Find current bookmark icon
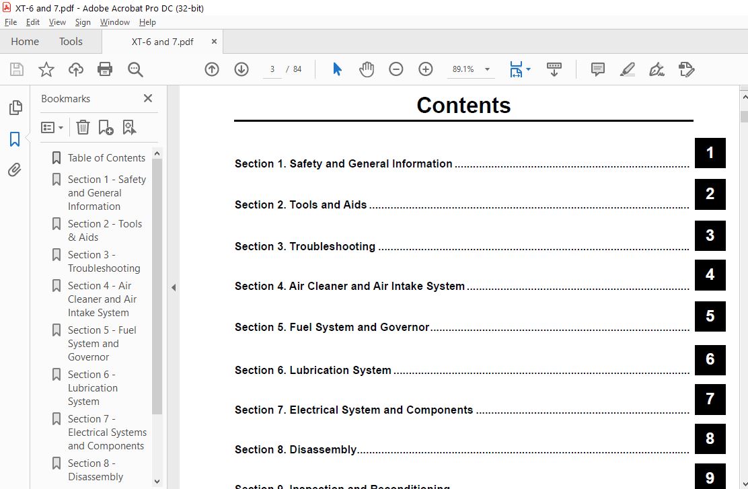The height and width of the screenshot is (489, 748). coord(129,127)
